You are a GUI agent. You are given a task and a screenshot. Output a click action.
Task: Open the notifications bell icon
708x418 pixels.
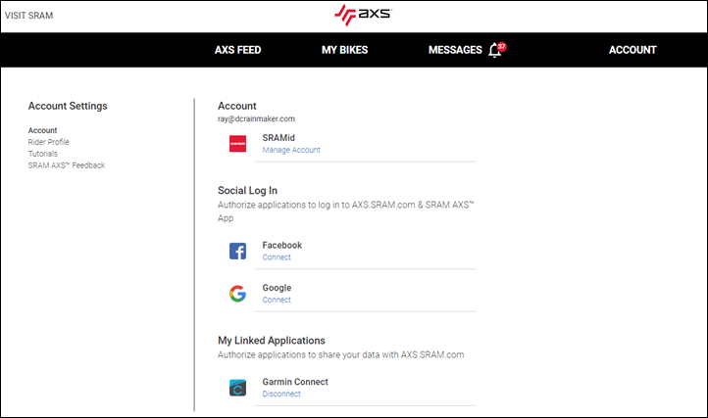(495, 50)
